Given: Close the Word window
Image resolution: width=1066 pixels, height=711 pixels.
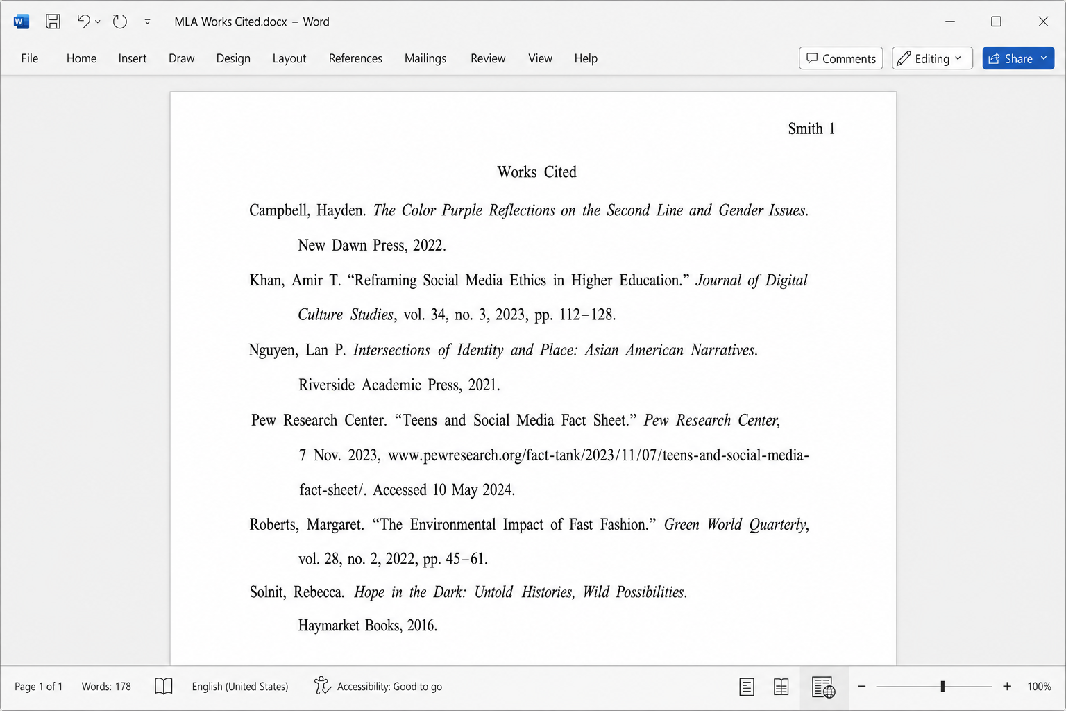Looking at the screenshot, I should 1043,22.
